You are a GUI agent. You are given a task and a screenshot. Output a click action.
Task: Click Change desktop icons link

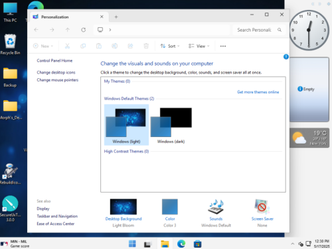(56, 72)
